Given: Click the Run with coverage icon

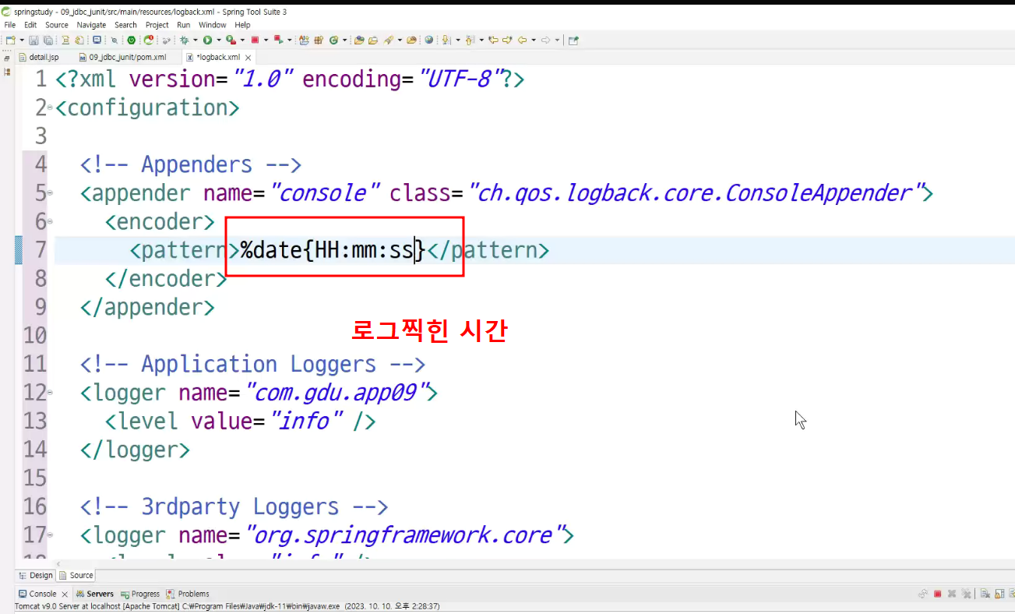Looking at the screenshot, I should (x=231, y=40).
